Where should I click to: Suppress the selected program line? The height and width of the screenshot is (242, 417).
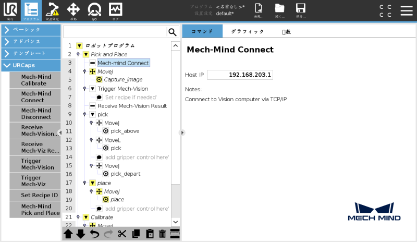pyautogui.click(x=175, y=234)
